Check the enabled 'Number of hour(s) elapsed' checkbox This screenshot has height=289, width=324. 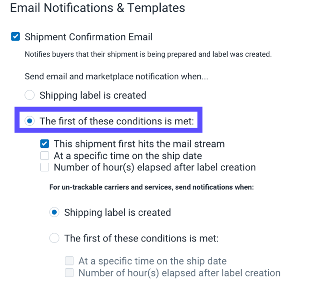click(45, 168)
